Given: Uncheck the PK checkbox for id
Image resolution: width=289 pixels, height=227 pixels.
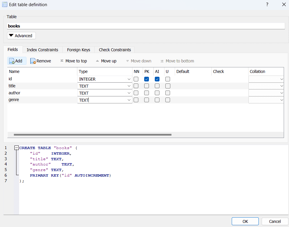Looking at the screenshot, I should click(x=147, y=79).
